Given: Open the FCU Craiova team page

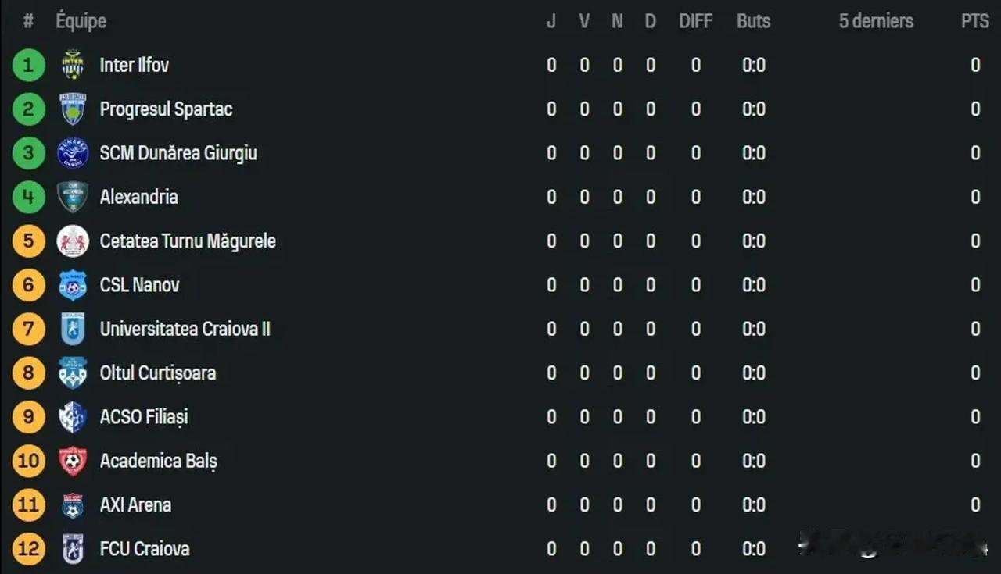Looking at the screenshot, I should pyautogui.click(x=145, y=549).
